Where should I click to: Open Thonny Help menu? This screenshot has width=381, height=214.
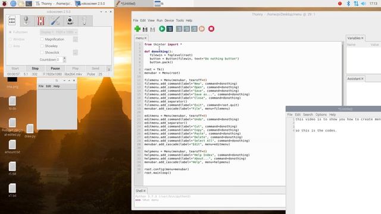click(189, 20)
